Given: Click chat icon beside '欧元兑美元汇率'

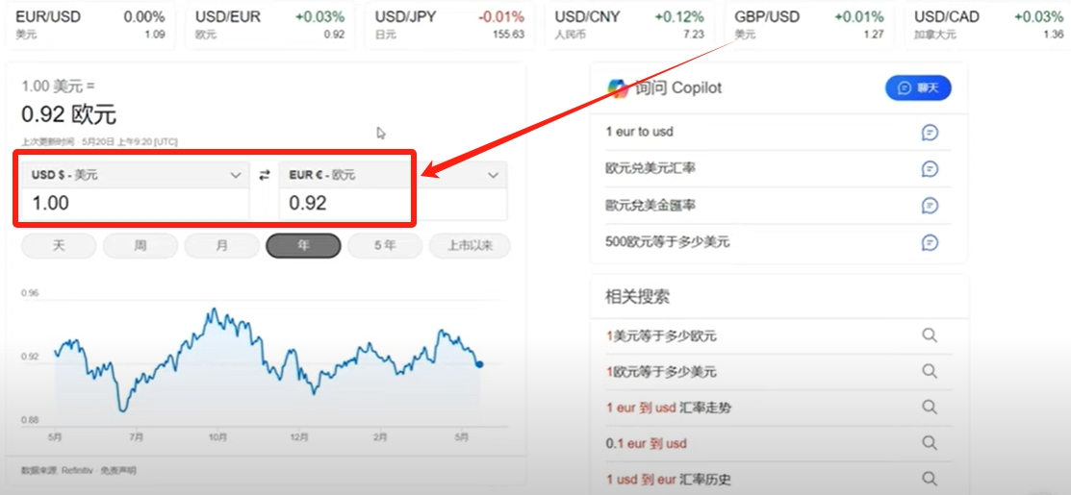Looking at the screenshot, I should 929,168.
